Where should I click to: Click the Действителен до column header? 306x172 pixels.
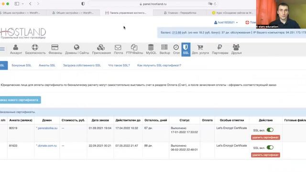128,120
